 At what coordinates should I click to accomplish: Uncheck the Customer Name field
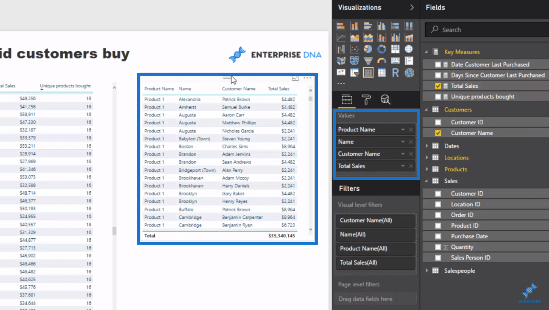pyautogui.click(x=438, y=133)
